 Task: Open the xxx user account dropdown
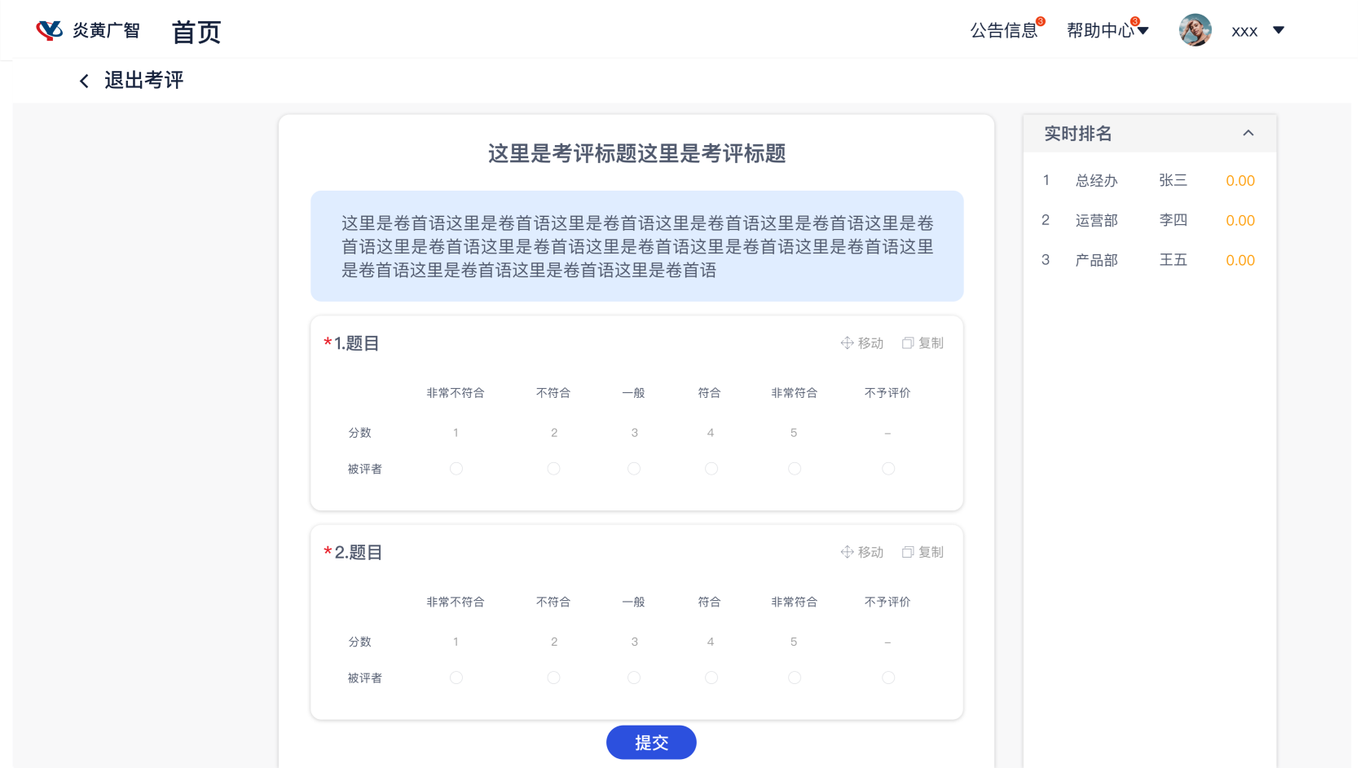[1278, 30]
